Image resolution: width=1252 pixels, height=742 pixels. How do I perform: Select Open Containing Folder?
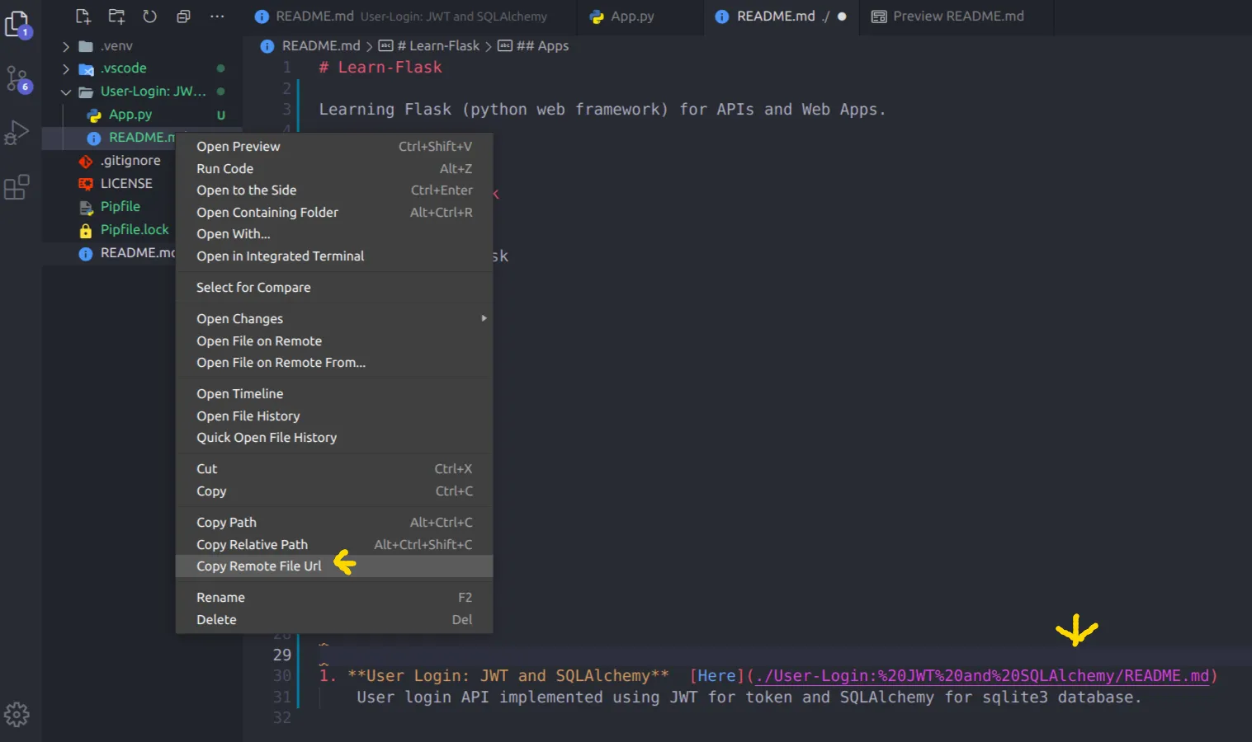(334, 213)
